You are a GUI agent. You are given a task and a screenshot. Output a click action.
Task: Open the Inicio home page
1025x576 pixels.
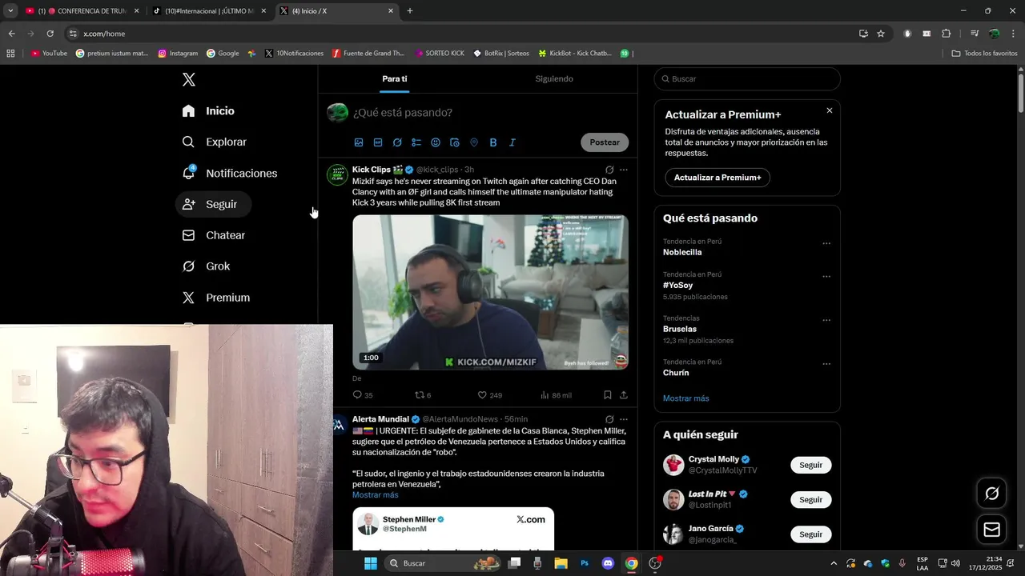click(x=208, y=111)
